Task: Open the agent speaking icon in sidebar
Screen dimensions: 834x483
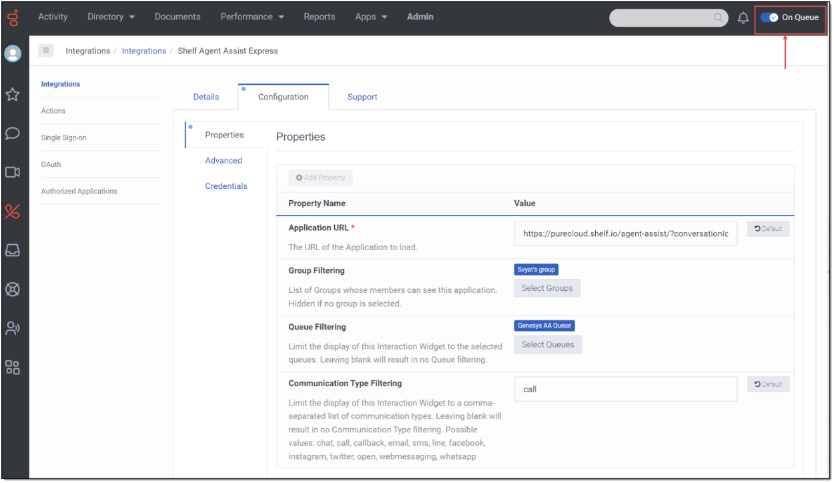Action: (13, 328)
